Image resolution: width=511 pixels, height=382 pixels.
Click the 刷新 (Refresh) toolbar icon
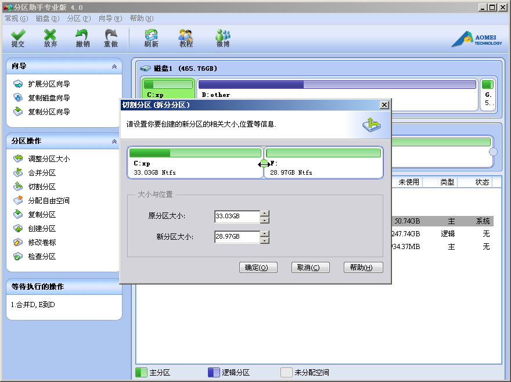[151, 38]
